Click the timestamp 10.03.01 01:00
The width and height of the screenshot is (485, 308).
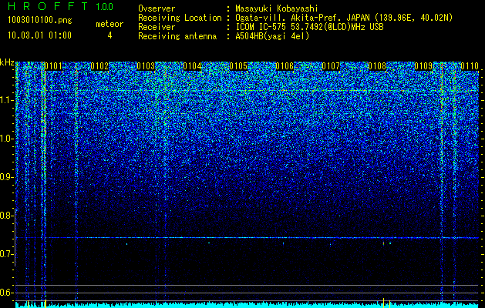coord(39,35)
